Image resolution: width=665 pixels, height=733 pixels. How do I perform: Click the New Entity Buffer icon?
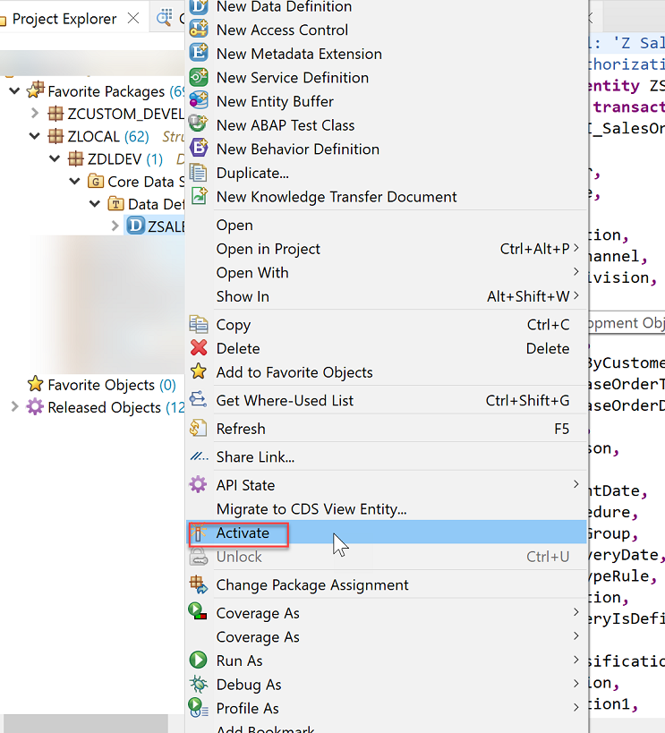point(199,100)
